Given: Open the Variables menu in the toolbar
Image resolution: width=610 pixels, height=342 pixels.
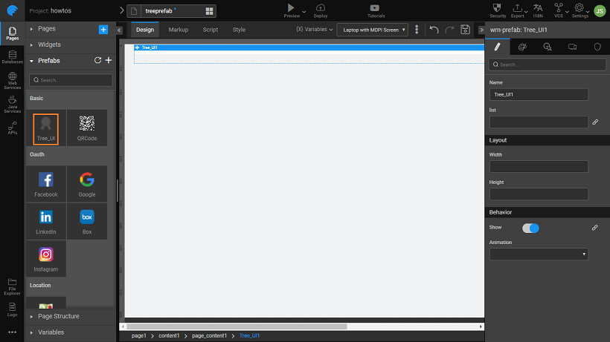Looking at the screenshot, I should point(315,30).
